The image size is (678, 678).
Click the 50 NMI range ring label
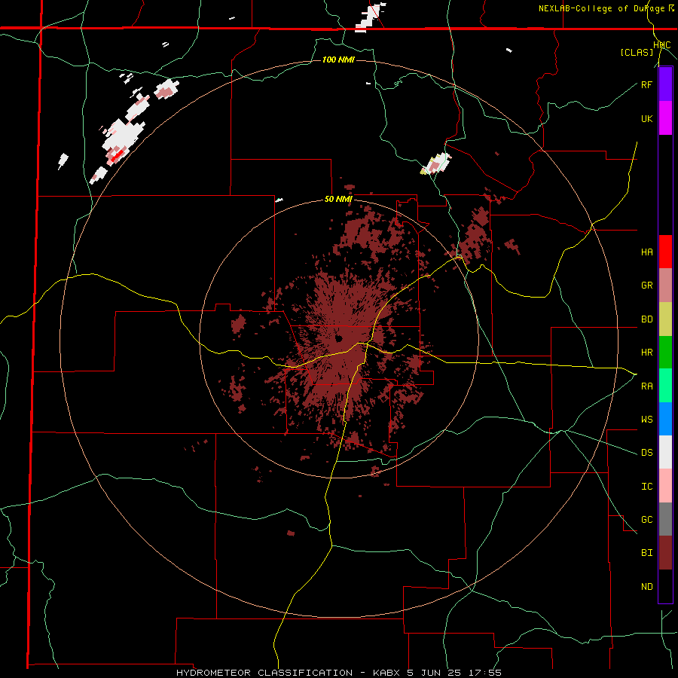click(338, 200)
